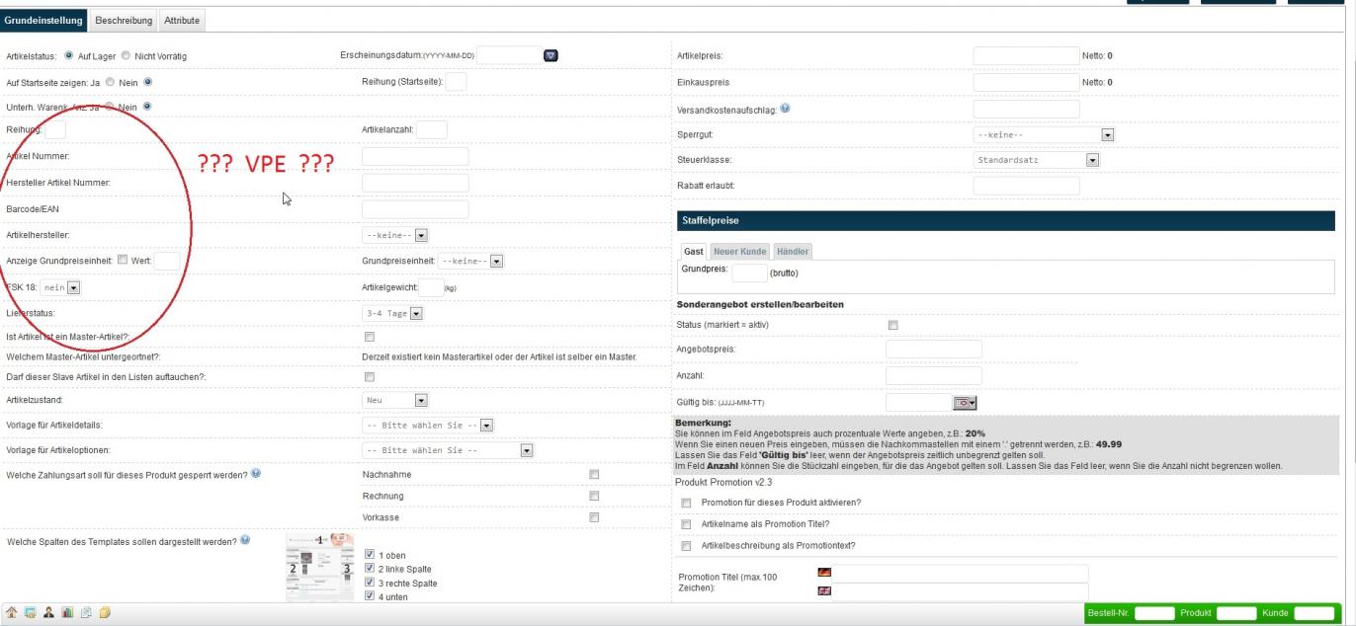Click the user/customer icon in bottom toolbar
This screenshot has width=1356, height=626.
tap(48, 613)
